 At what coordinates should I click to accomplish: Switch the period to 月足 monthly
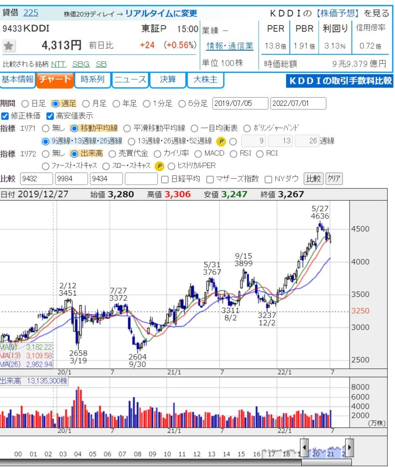86,104
